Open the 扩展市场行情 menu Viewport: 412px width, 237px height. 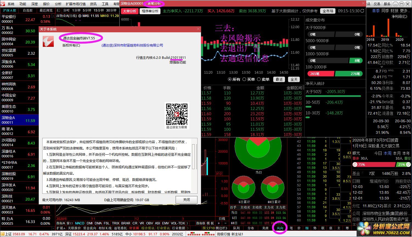click(x=76, y=4)
